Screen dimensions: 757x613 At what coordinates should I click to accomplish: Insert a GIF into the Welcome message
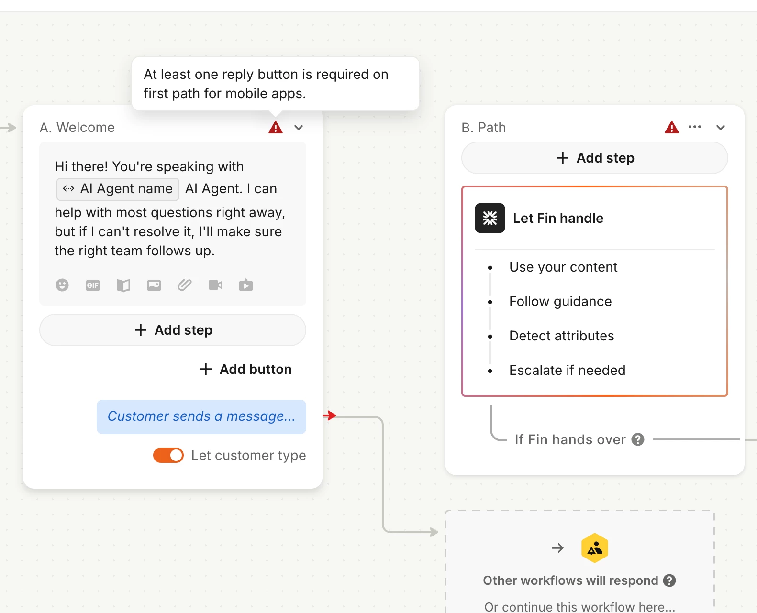[93, 285]
